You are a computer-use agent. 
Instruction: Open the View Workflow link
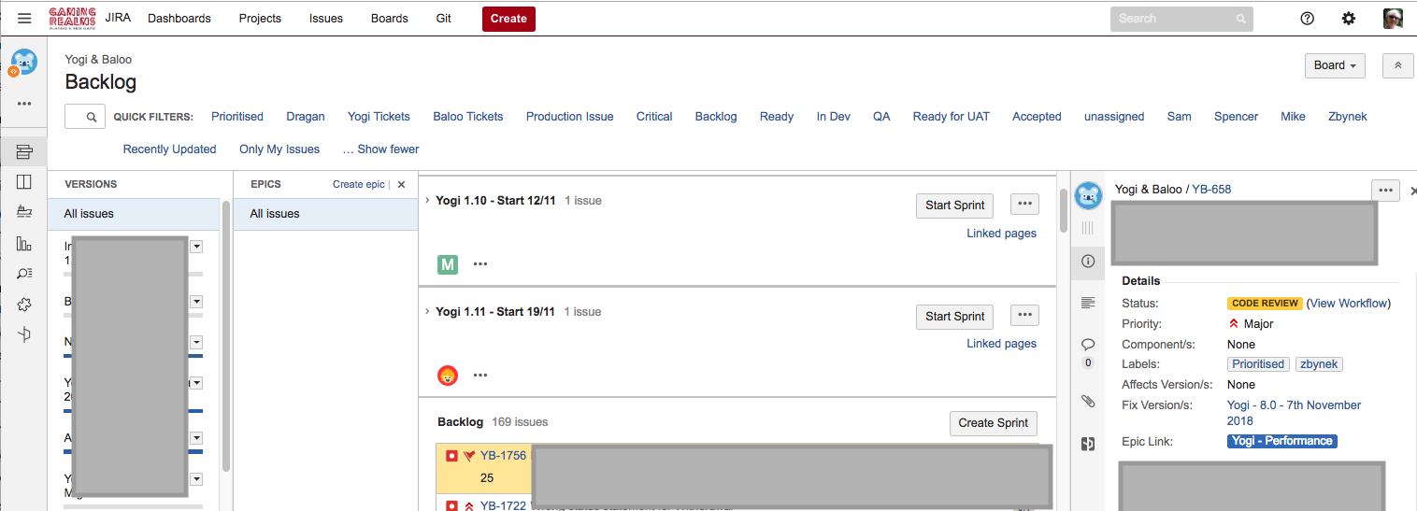[1348, 304]
